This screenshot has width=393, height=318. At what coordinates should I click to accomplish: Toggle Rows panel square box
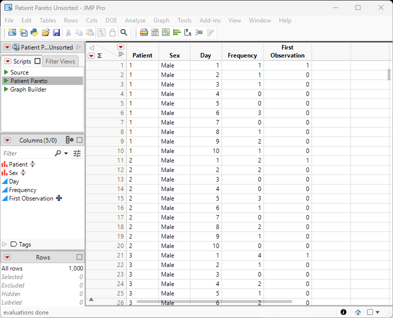click(79, 257)
